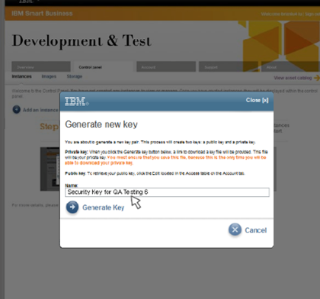This screenshot has height=299, width=320.
Task: Click the Add an instance link text
Action: click(40, 110)
